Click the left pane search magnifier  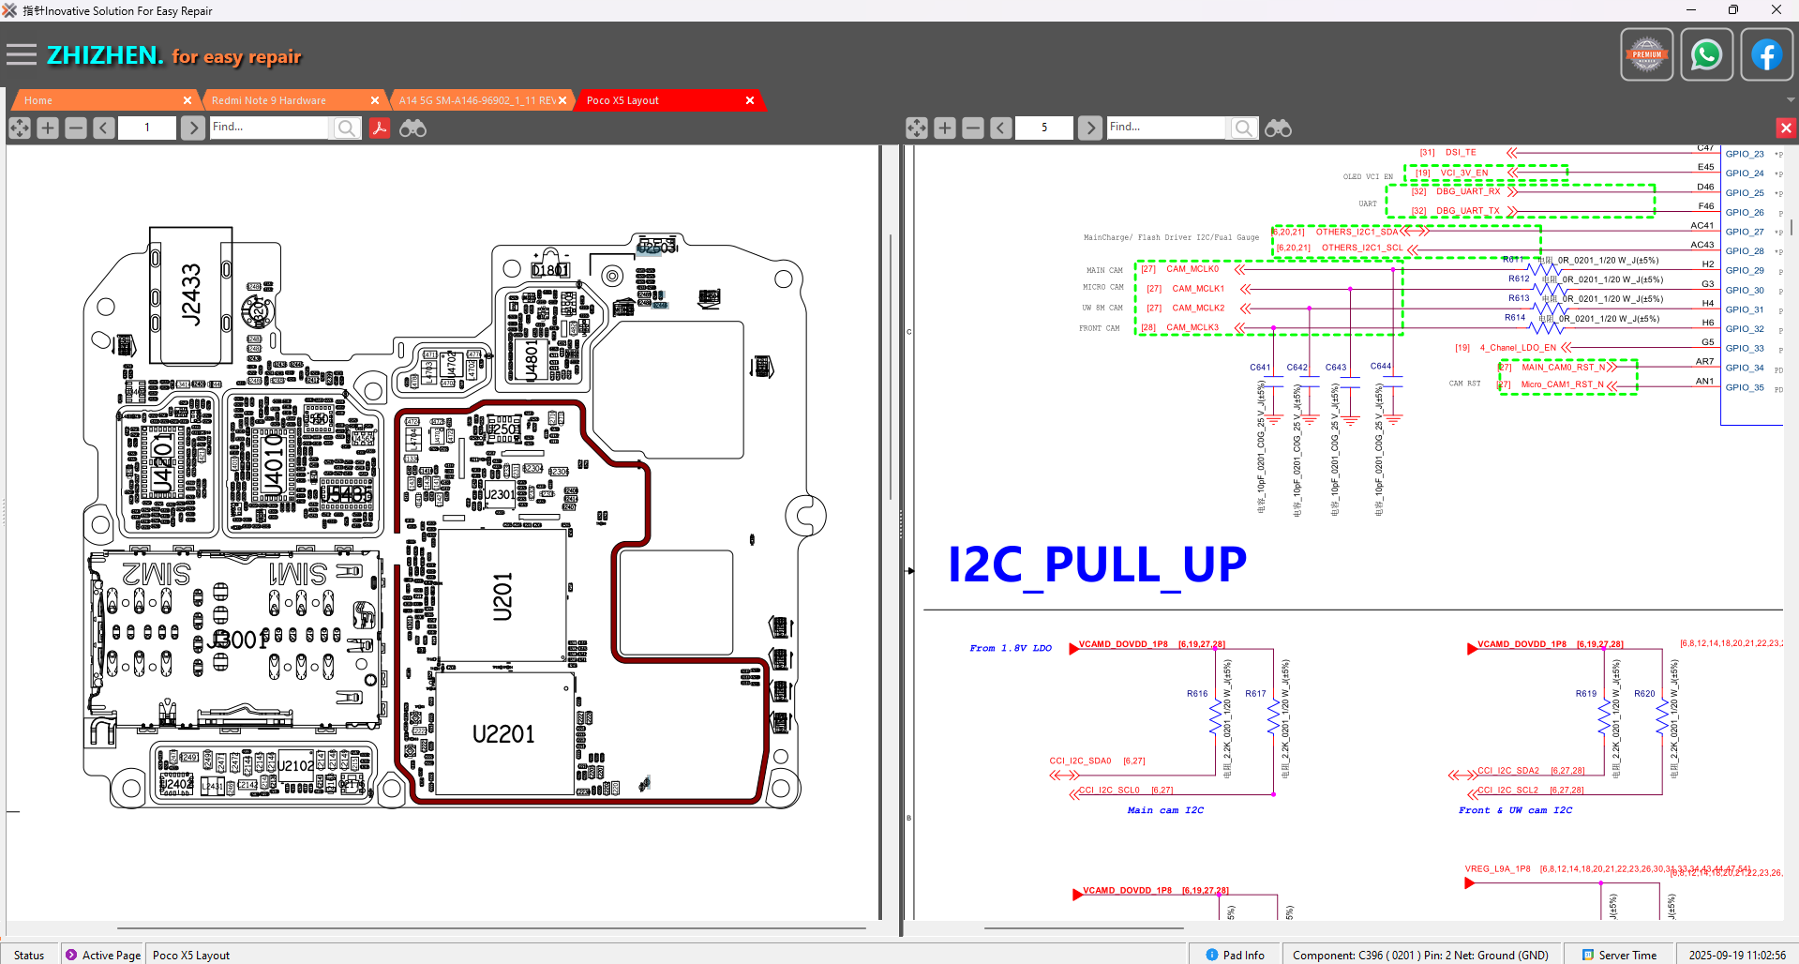[346, 128]
